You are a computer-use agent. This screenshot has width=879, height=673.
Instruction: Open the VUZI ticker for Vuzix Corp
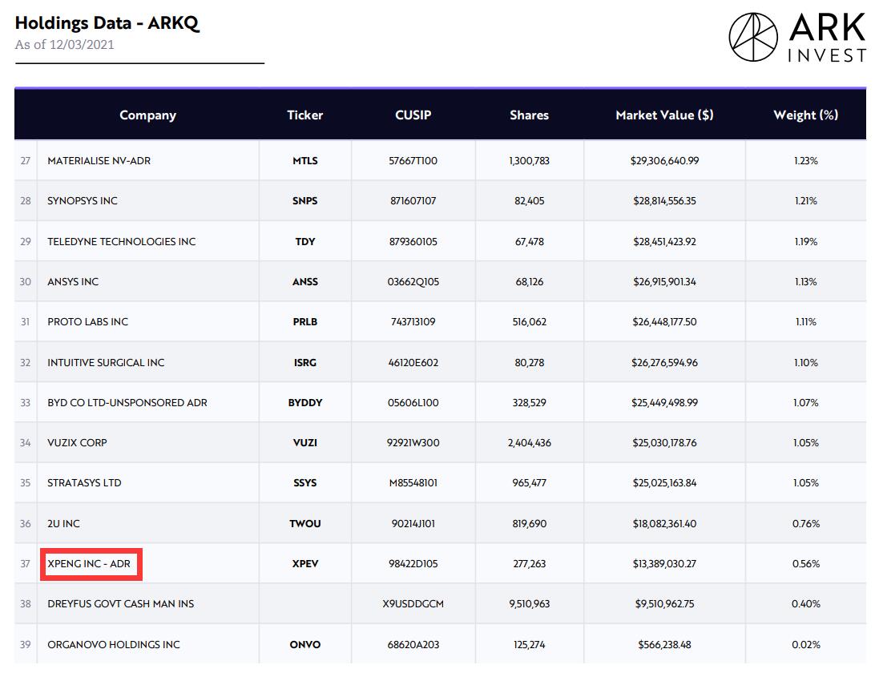pyautogui.click(x=304, y=442)
